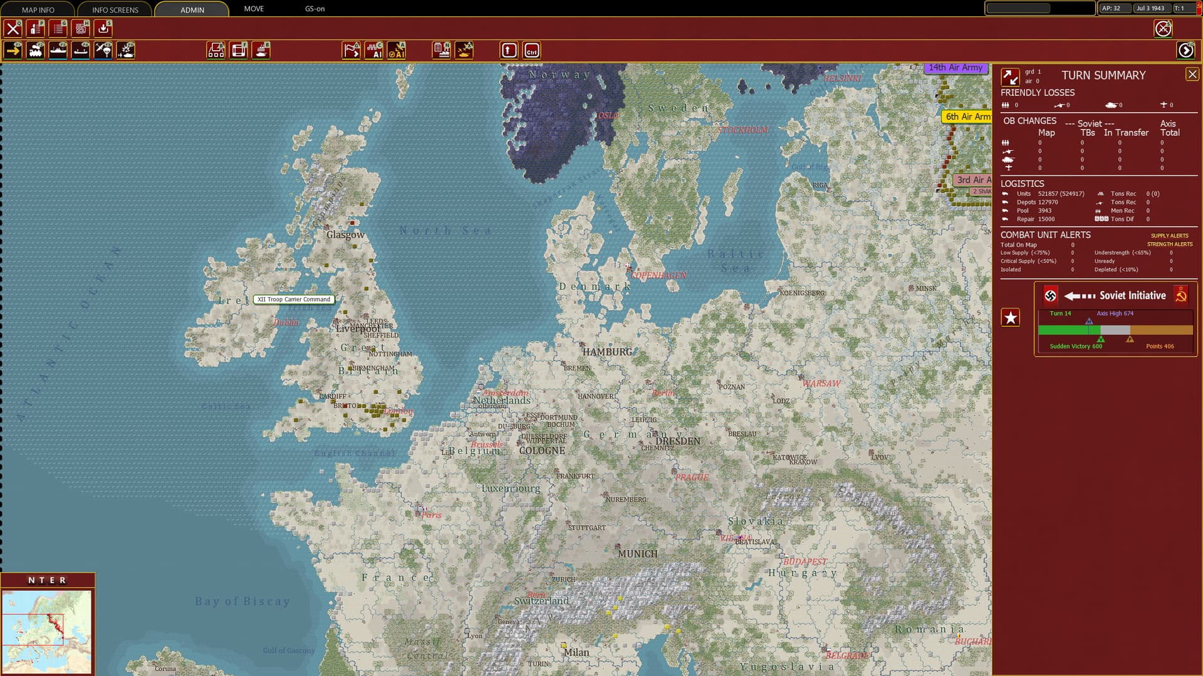Viewport: 1203px width, 676px height.
Task: Toggle the yellow arrow Move mode button
Action: coord(13,50)
